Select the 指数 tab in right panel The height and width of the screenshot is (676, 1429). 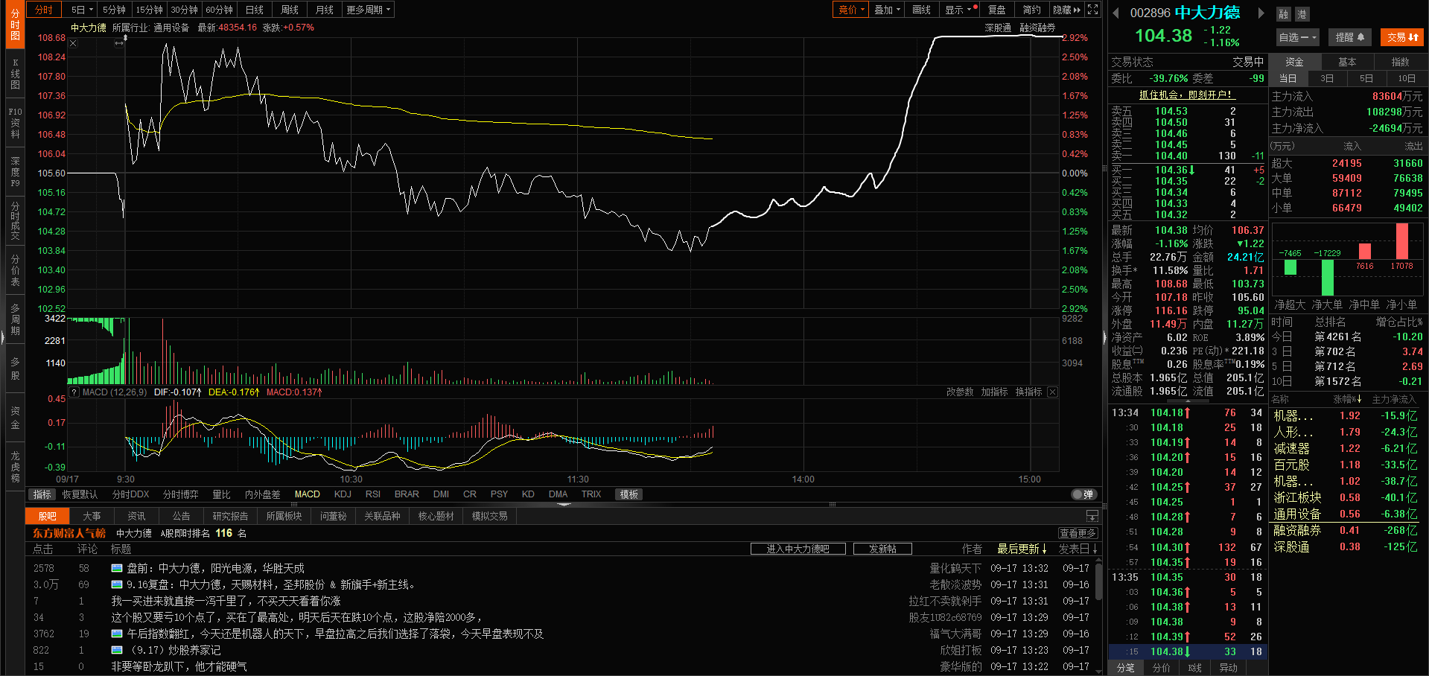pos(1400,62)
